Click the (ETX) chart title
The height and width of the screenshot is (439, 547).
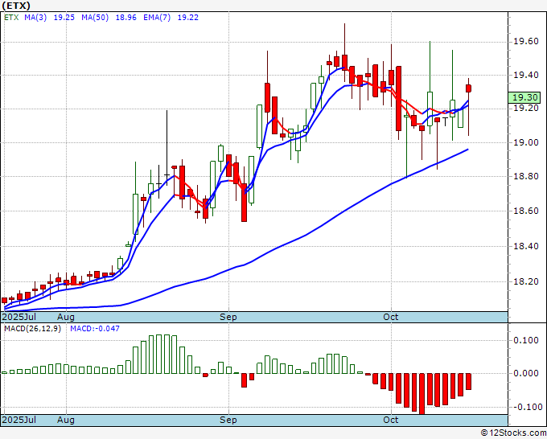16,6
